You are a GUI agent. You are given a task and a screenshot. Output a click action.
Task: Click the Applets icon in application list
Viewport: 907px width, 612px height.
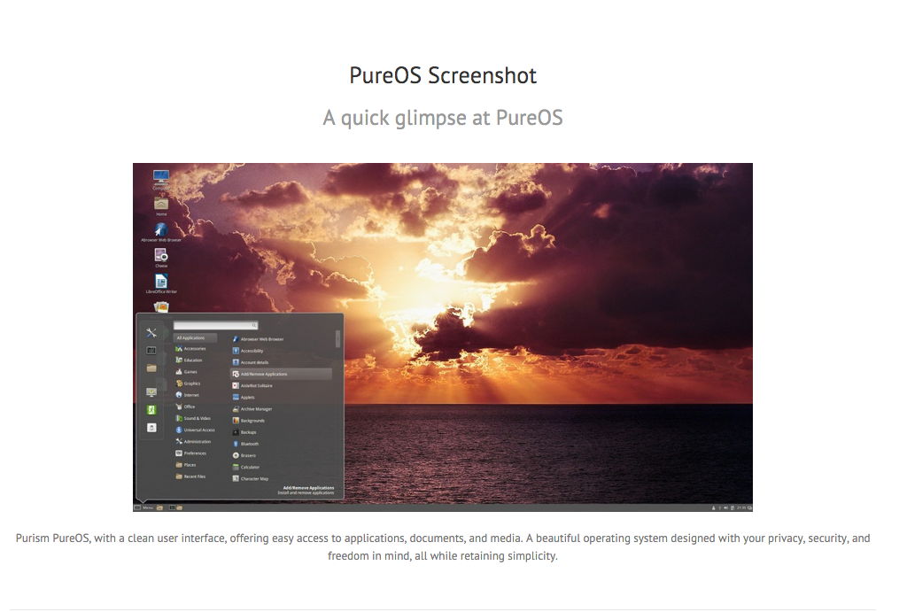point(236,397)
